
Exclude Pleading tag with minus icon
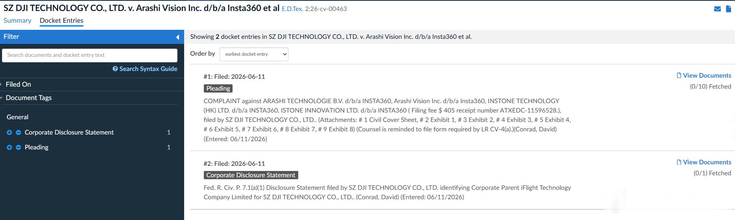point(18,147)
